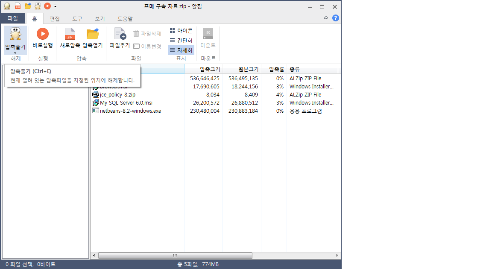Viewport: 492px width, 269px height.
Task: Click the new ZIP quick access icon
Action: point(18,6)
